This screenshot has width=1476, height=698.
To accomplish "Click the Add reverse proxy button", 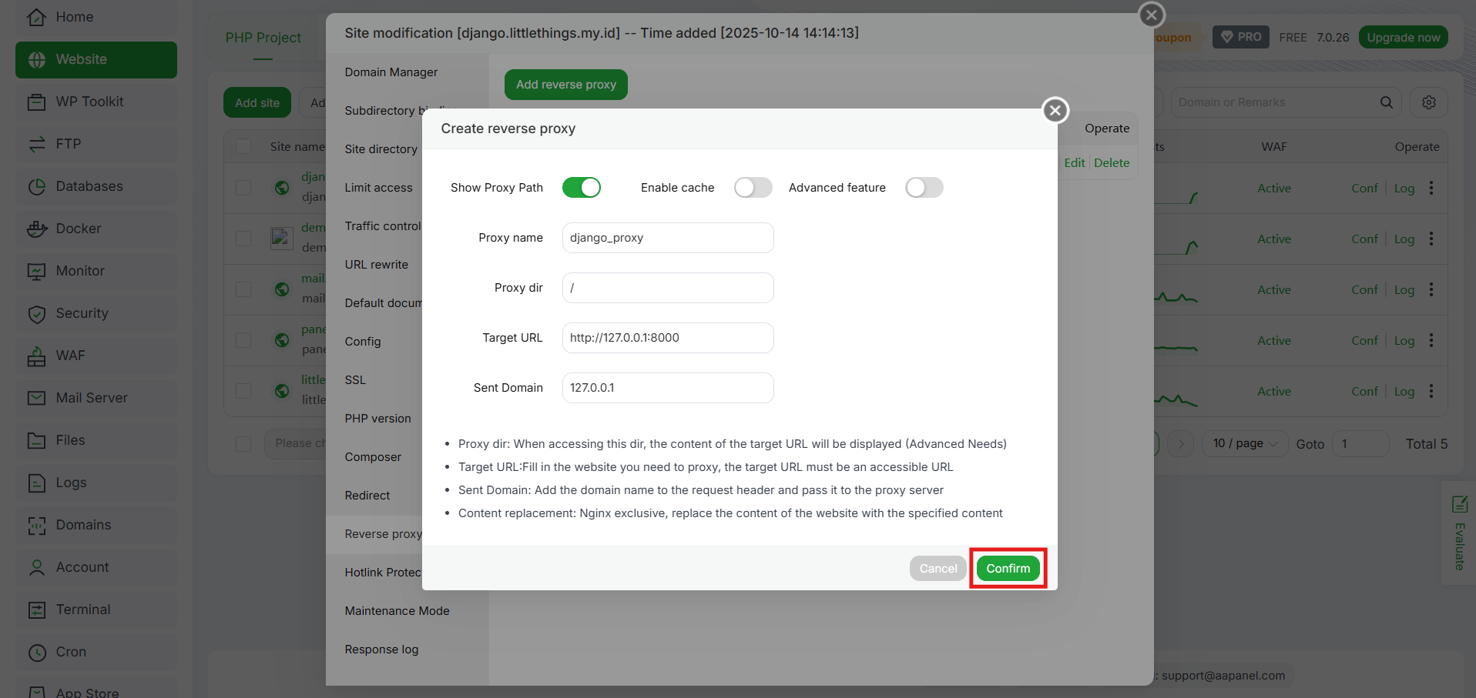I will (566, 85).
